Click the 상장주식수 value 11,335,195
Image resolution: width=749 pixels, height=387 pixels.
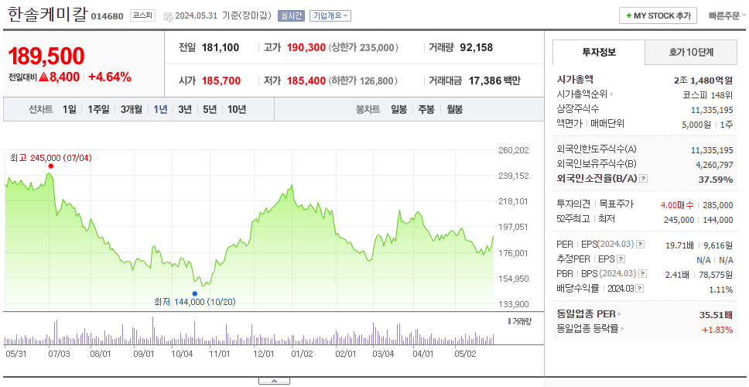pos(712,110)
